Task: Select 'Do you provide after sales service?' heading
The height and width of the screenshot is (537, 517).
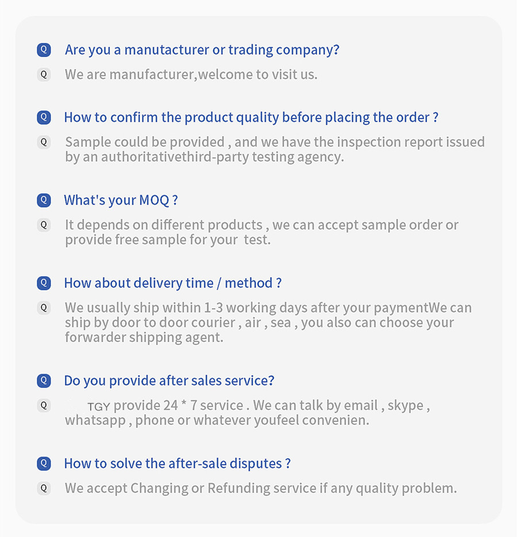Action: tap(169, 381)
